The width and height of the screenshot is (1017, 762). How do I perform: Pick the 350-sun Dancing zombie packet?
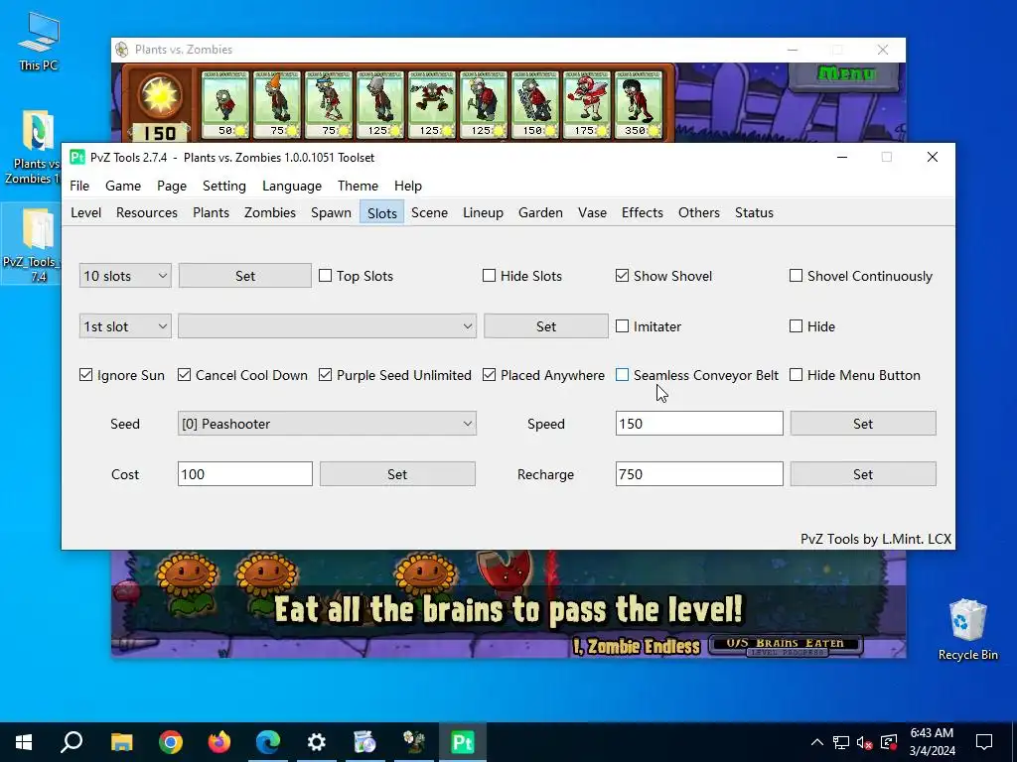pyautogui.click(x=639, y=104)
